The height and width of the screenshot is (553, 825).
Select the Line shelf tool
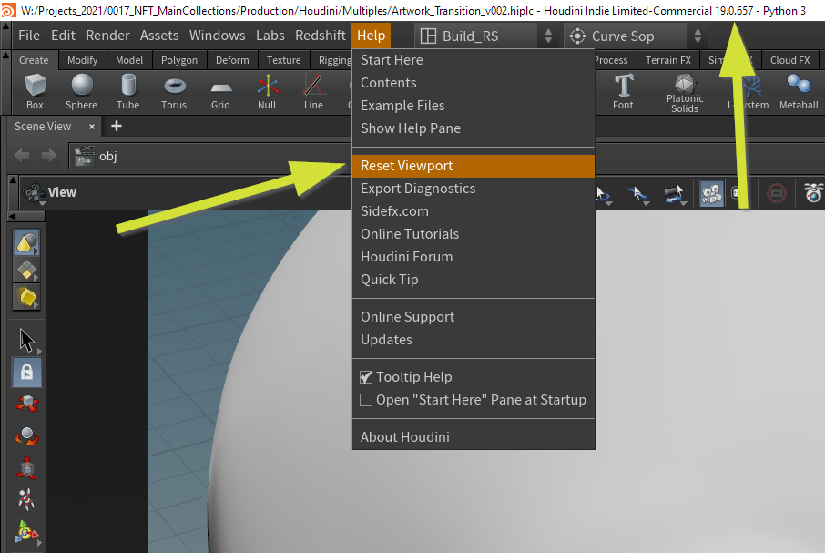point(313,91)
